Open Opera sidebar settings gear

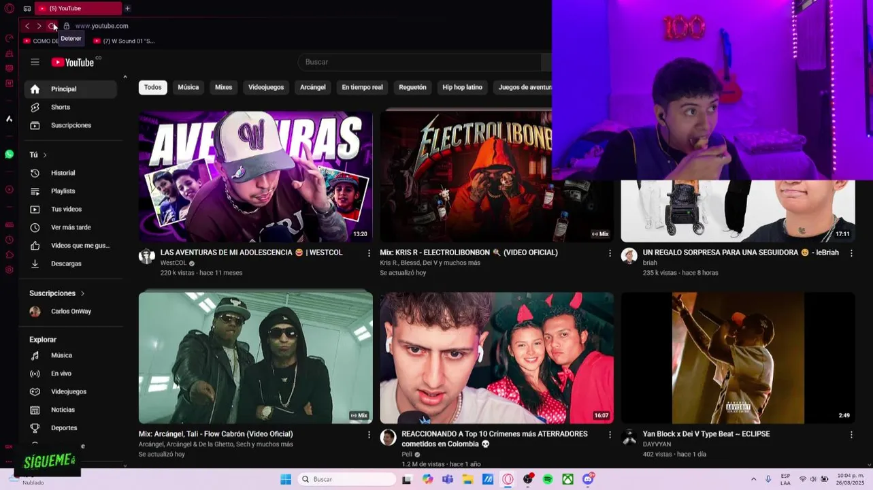pyautogui.click(x=9, y=270)
